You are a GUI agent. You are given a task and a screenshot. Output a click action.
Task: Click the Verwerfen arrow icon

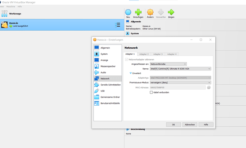[161, 12]
